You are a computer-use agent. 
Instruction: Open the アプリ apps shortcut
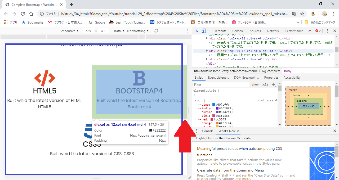coord(11,22)
